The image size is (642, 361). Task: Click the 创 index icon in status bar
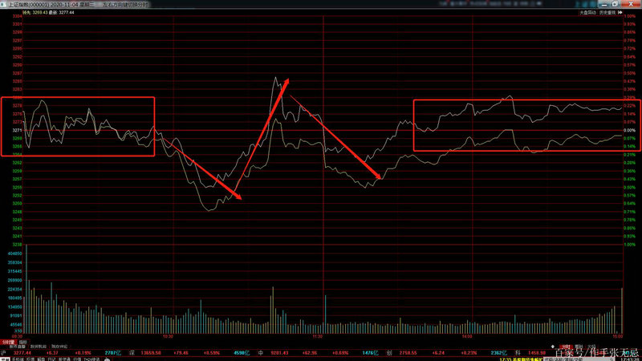tap(389, 351)
